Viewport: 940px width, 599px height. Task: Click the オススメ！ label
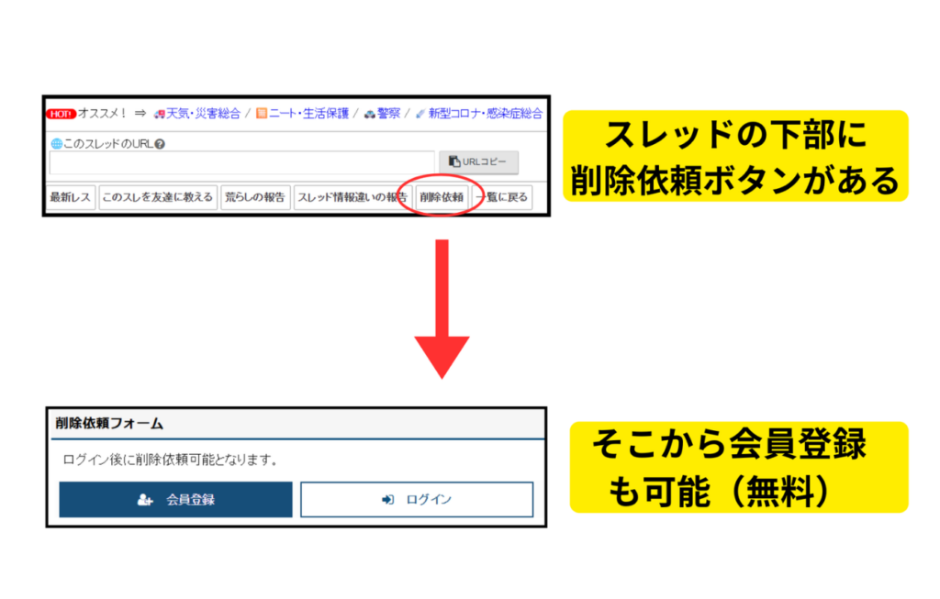pyautogui.click(x=102, y=113)
